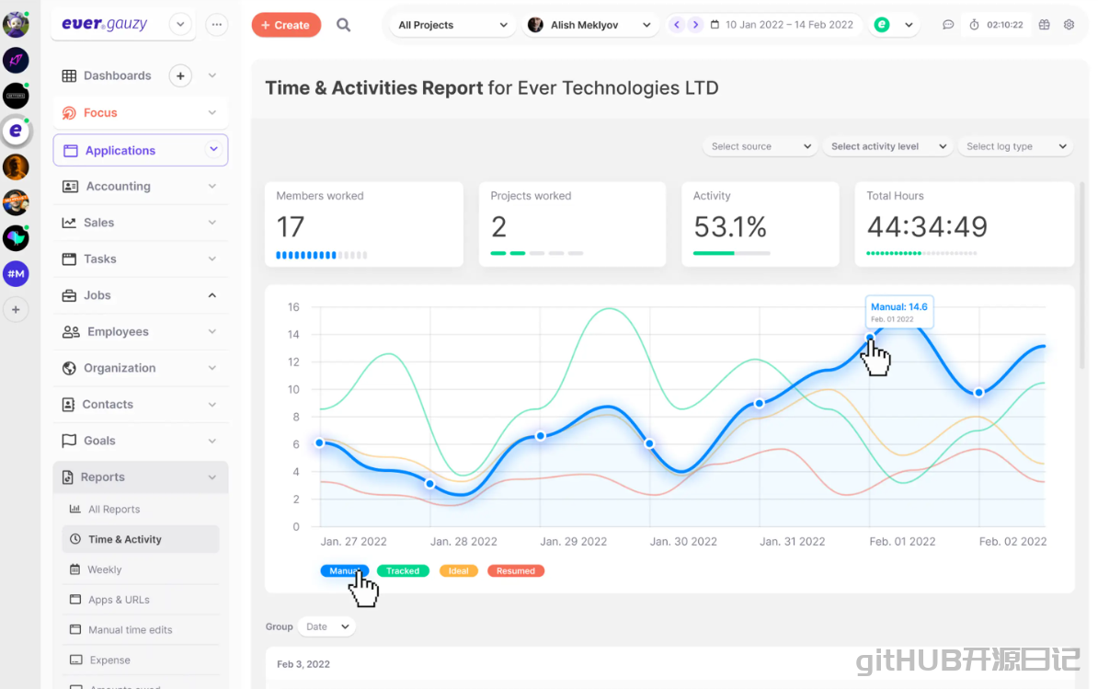Click the Accounting card icon
Viewport: 1098px width, 689px height.
pos(70,186)
